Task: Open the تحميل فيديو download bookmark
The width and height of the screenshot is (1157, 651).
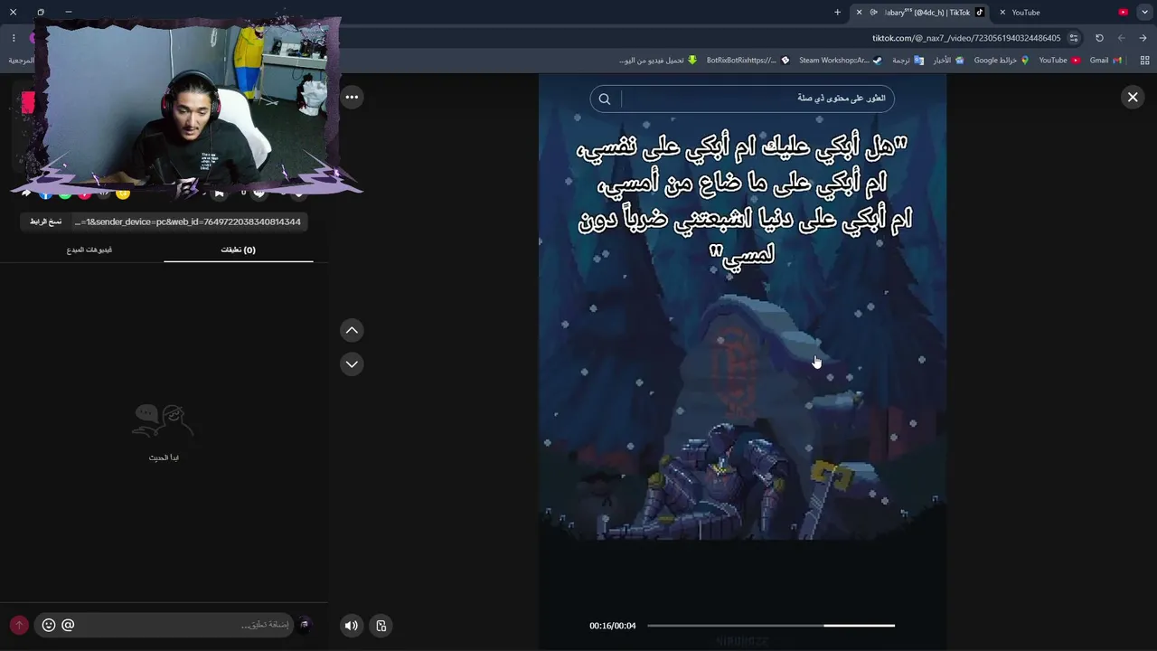Action: point(658,61)
